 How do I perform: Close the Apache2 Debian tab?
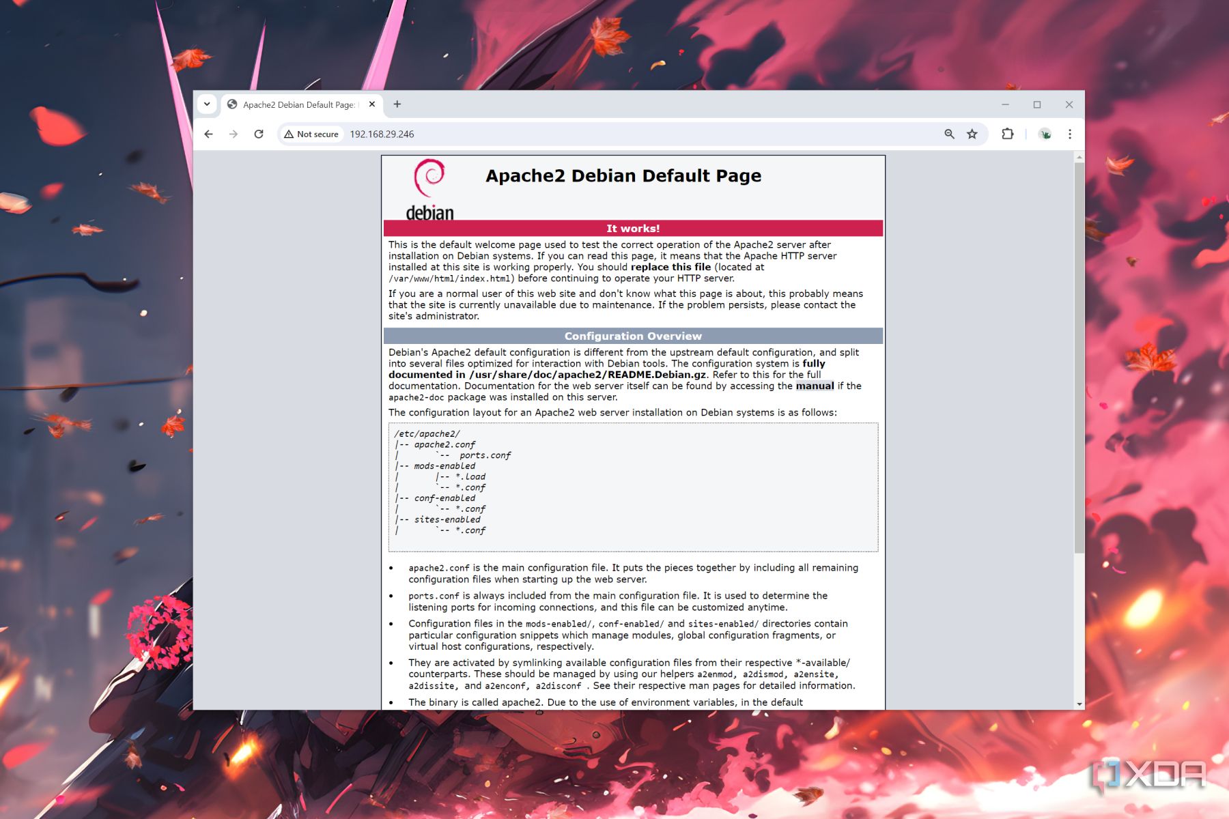pos(372,104)
